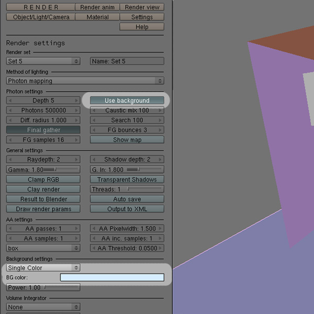Toggle Use background

[127, 100]
